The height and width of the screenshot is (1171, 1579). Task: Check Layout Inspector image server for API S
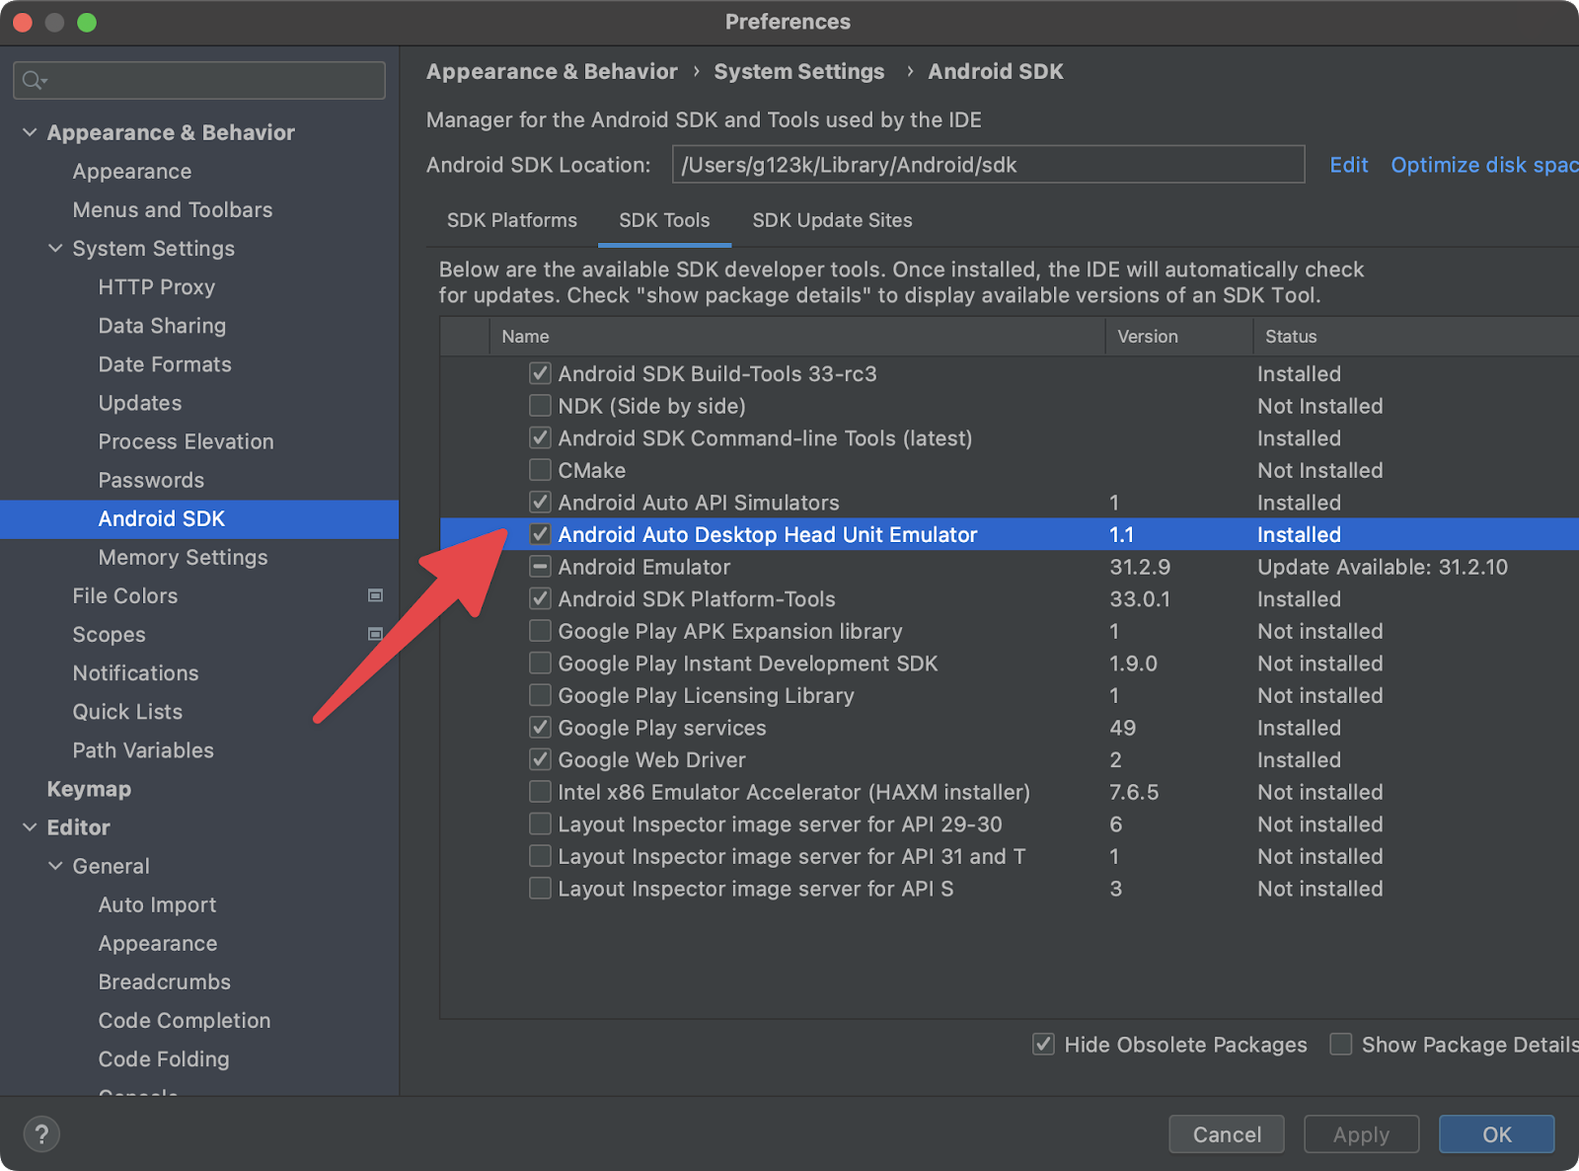540,889
